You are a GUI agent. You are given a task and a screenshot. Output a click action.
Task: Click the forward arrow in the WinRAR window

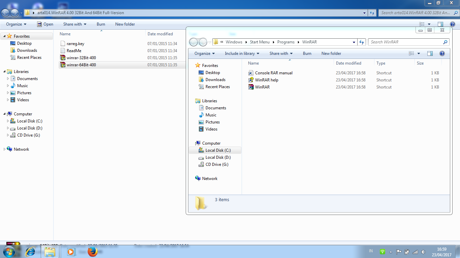point(203,42)
